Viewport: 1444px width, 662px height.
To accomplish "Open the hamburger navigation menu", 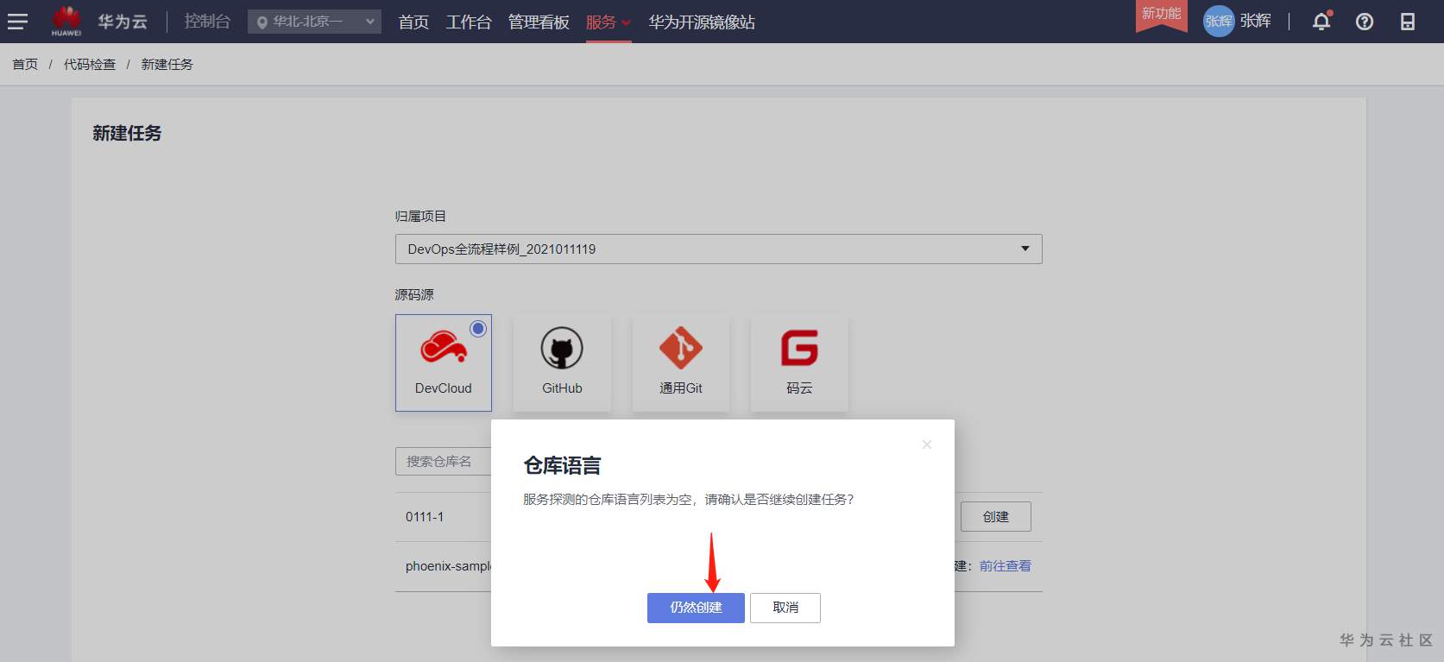I will tap(17, 22).
